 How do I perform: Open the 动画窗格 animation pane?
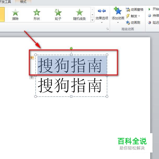tap(134, 10)
